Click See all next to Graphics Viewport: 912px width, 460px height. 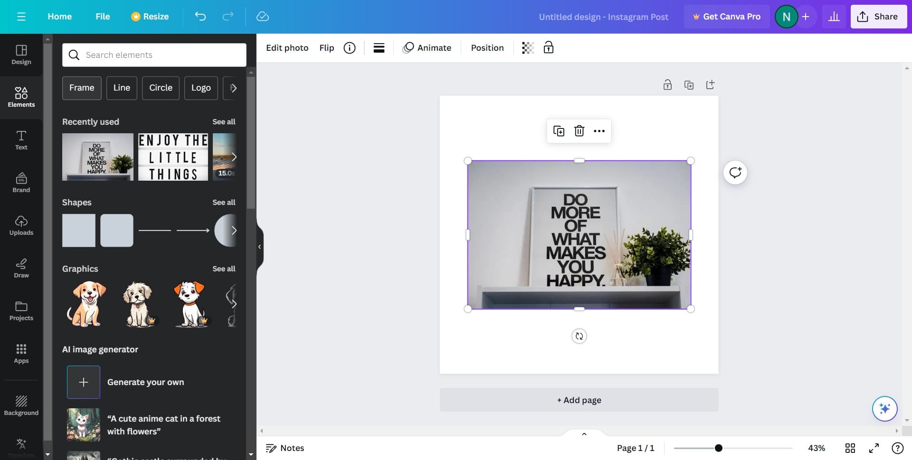click(x=224, y=269)
